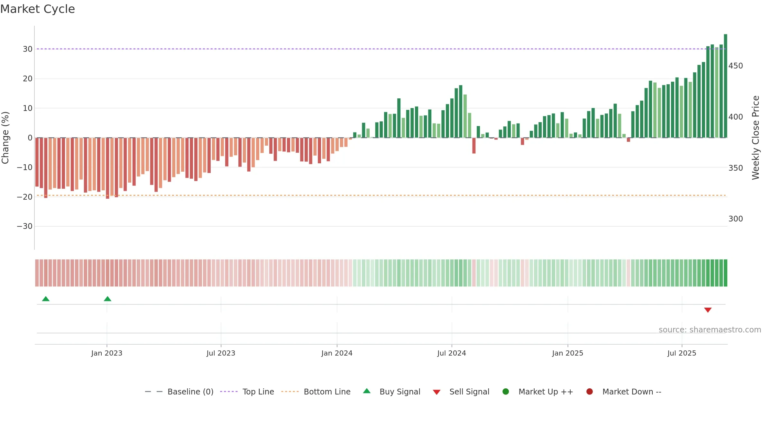Click the tallest green bar at far right

(725, 86)
